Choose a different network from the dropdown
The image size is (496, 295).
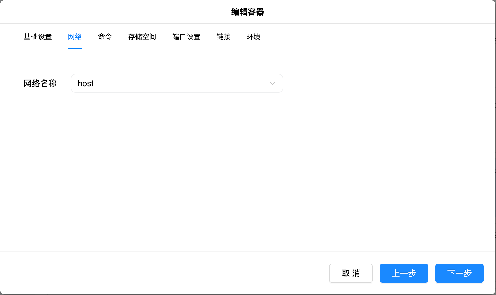click(272, 83)
